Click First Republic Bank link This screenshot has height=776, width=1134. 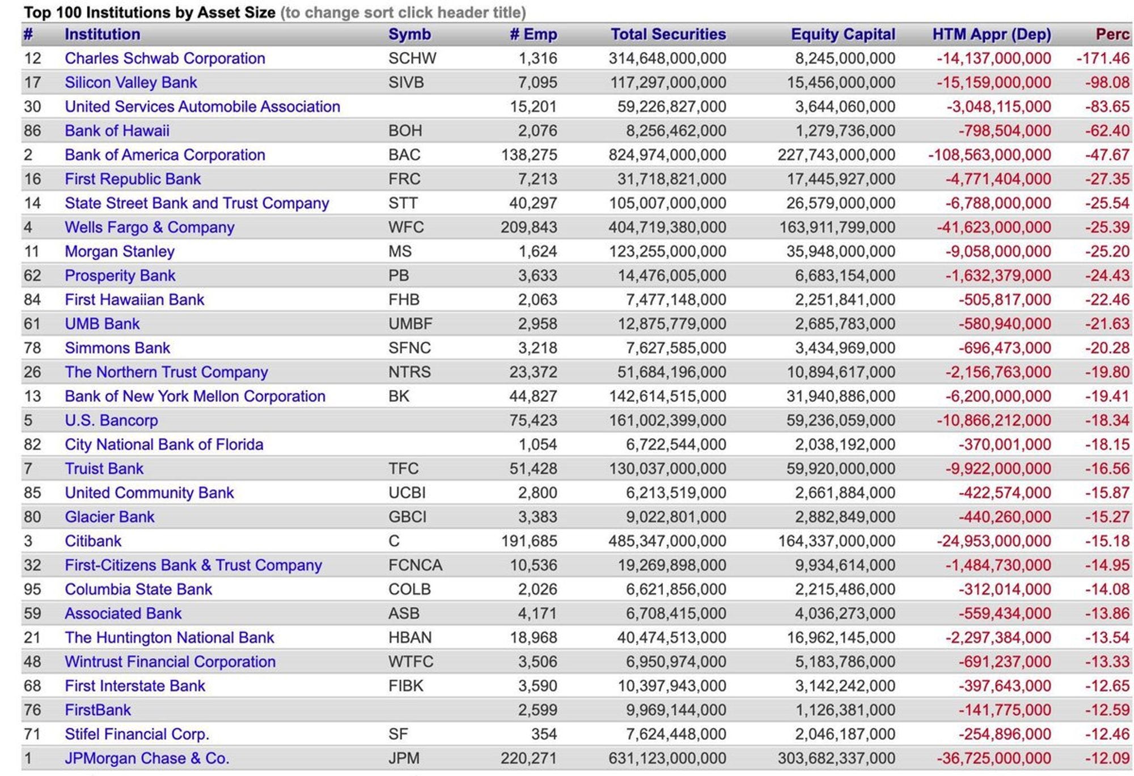(132, 179)
